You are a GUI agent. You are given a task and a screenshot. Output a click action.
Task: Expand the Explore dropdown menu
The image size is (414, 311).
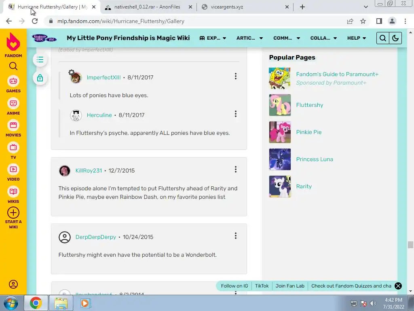tap(213, 38)
